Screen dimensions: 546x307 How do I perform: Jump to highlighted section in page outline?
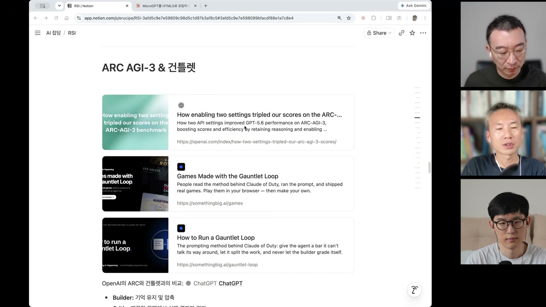point(417,118)
